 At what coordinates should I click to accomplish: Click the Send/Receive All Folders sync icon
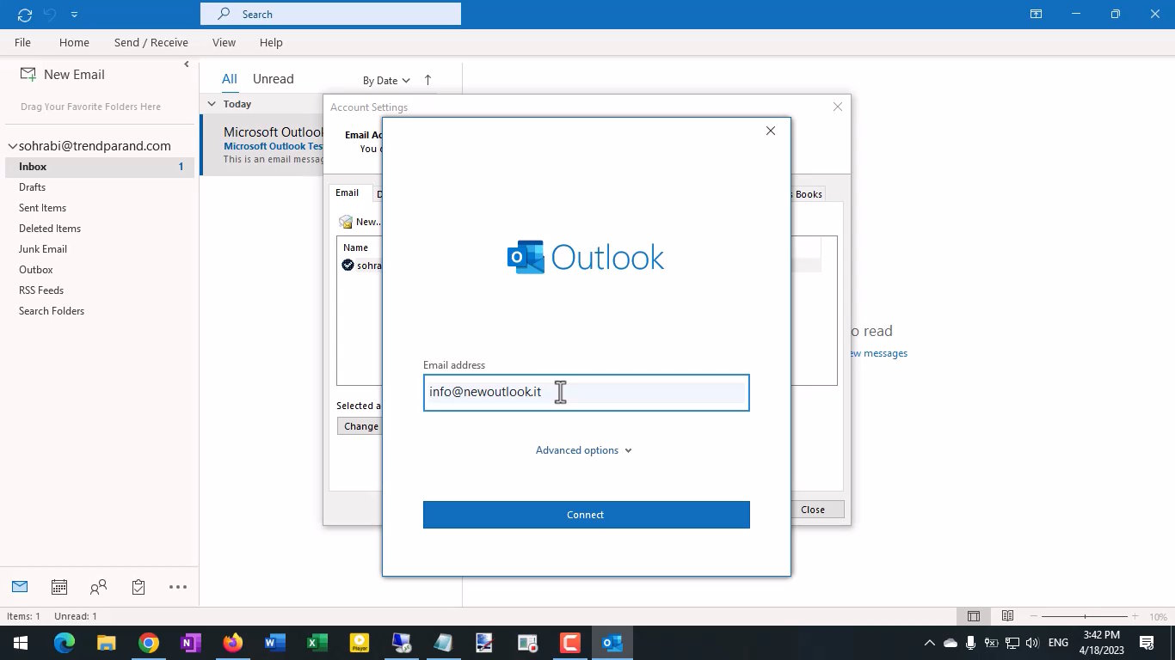[24, 15]
